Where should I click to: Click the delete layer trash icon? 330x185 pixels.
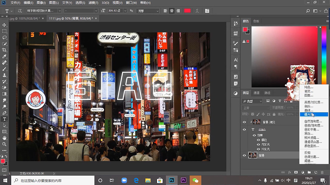322,172
